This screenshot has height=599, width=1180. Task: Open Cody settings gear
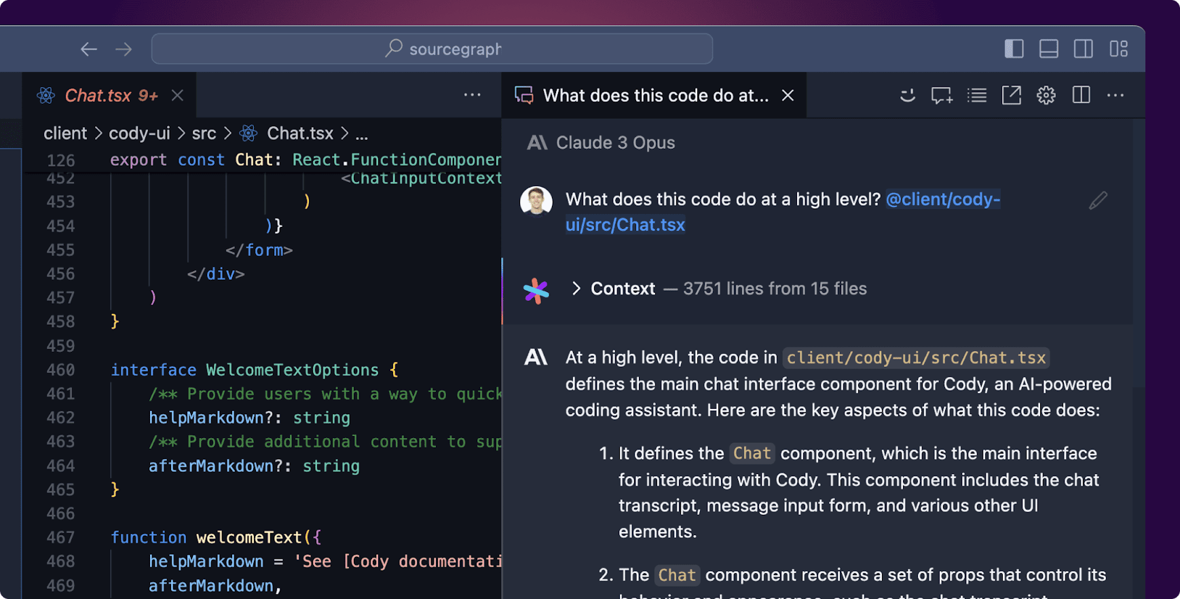pos(1046,96)
